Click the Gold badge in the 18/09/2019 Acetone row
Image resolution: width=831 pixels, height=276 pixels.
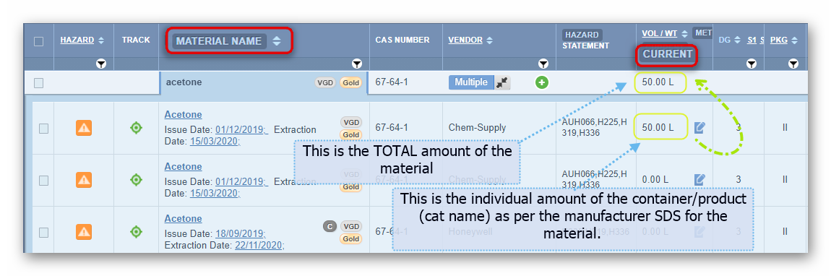(350, 239)
